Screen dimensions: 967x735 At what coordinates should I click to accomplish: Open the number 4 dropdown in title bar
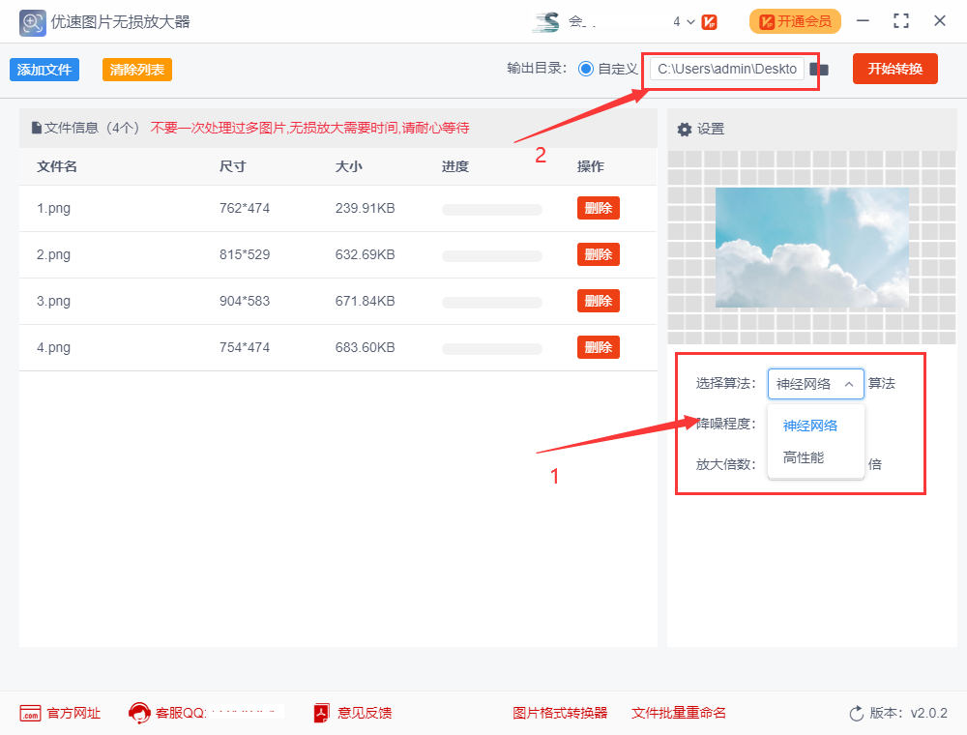(684, 20)
